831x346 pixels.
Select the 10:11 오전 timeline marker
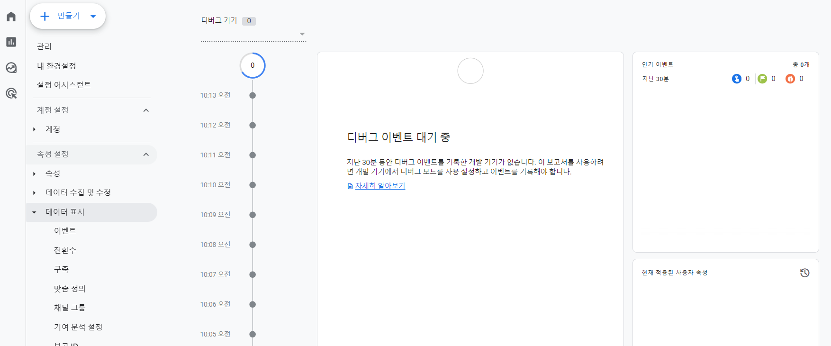click(253, 155)
